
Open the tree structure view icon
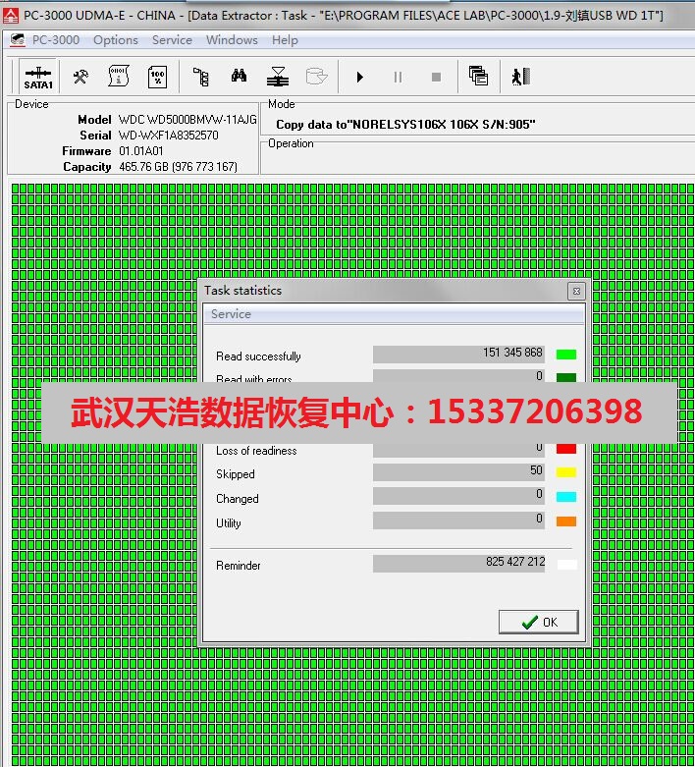(x=200, y=77)
